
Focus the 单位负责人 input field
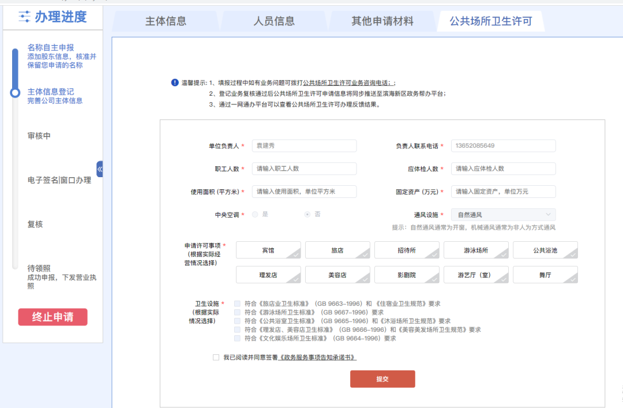click(x=304, y=145)
